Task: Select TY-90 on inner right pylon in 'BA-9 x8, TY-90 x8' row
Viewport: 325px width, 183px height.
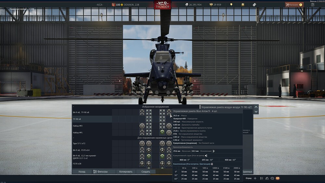Action: pos(162,112)
